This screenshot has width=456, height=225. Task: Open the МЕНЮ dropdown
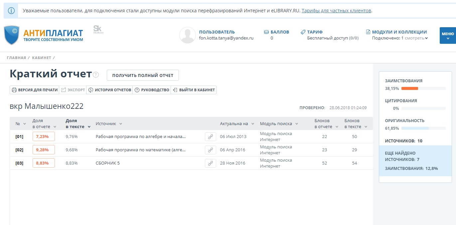click(x=447, y=36)
